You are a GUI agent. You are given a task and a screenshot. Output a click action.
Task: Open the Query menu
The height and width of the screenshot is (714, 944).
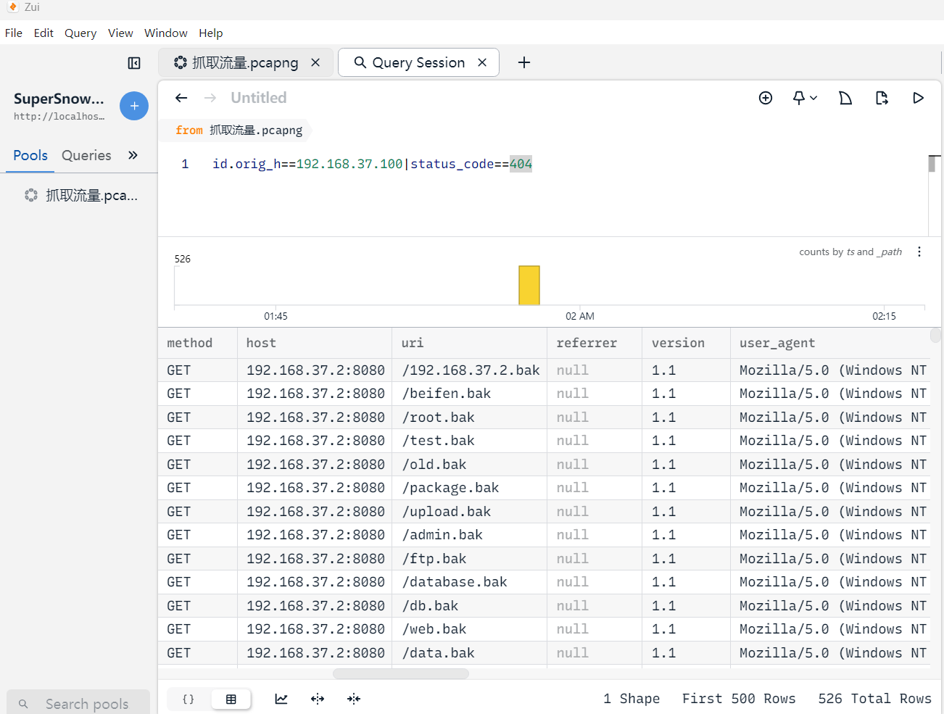click(x=80, y=33)
